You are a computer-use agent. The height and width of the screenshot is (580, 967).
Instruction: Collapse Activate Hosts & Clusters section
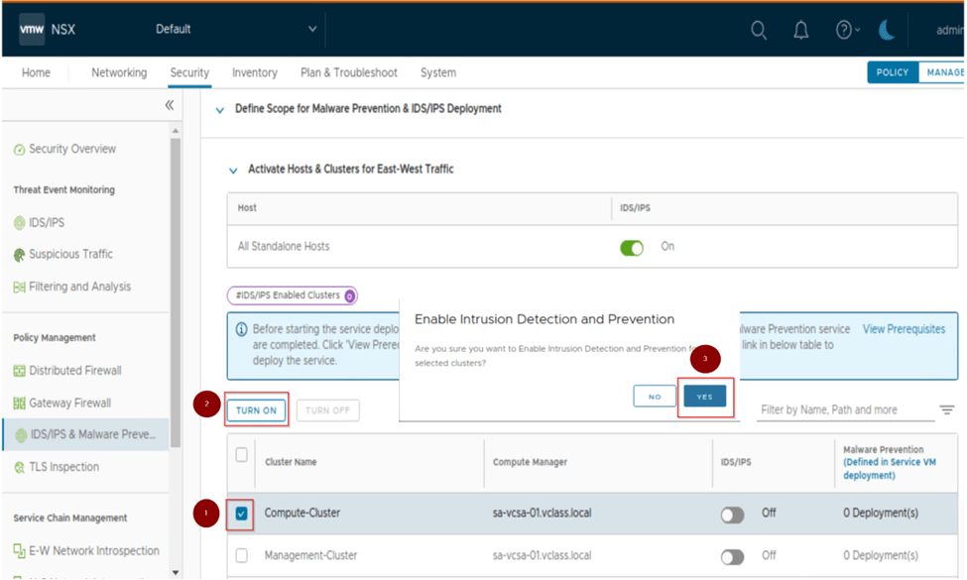pos(234,171)
